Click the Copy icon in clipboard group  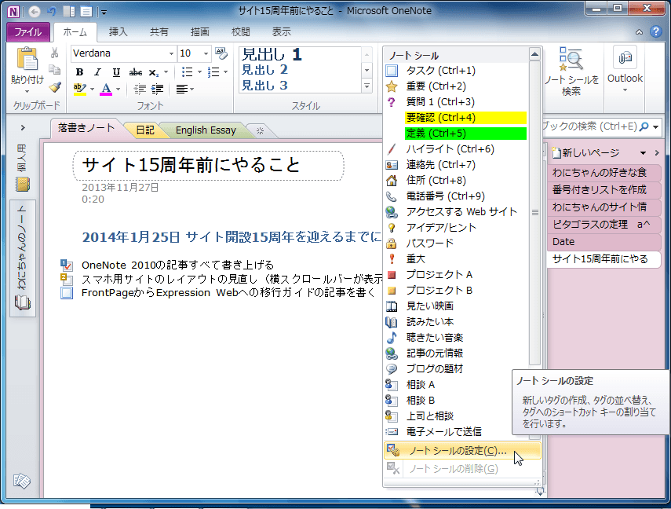click(x=54, y=69)
